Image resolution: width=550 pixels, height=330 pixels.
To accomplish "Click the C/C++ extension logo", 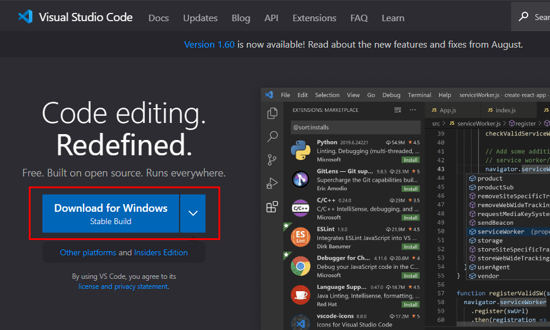I will click(x=300, y=208).
